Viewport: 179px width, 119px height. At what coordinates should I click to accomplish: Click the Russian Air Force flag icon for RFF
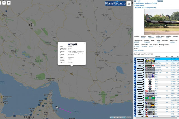[150, 61]
